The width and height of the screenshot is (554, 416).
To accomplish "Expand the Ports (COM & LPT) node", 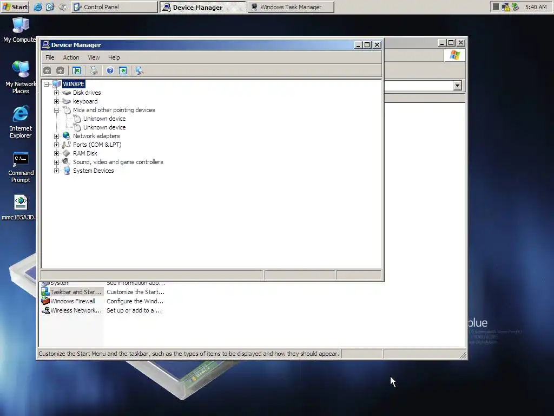I will 56,145.
